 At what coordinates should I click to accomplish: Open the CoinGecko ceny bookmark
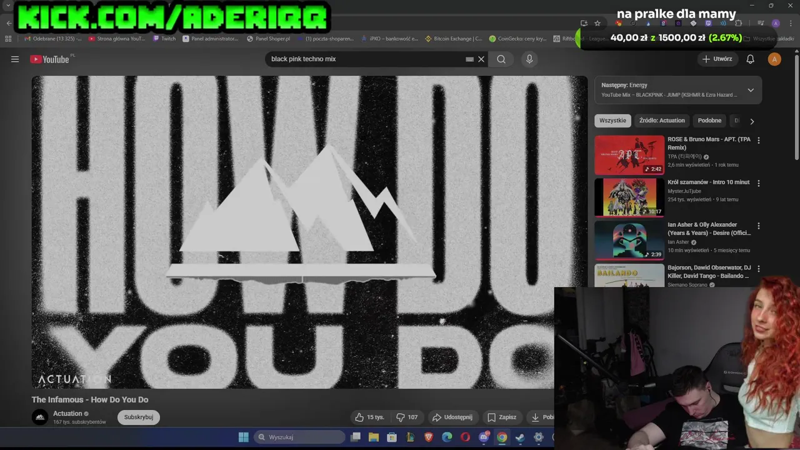(x=518, y=39)
